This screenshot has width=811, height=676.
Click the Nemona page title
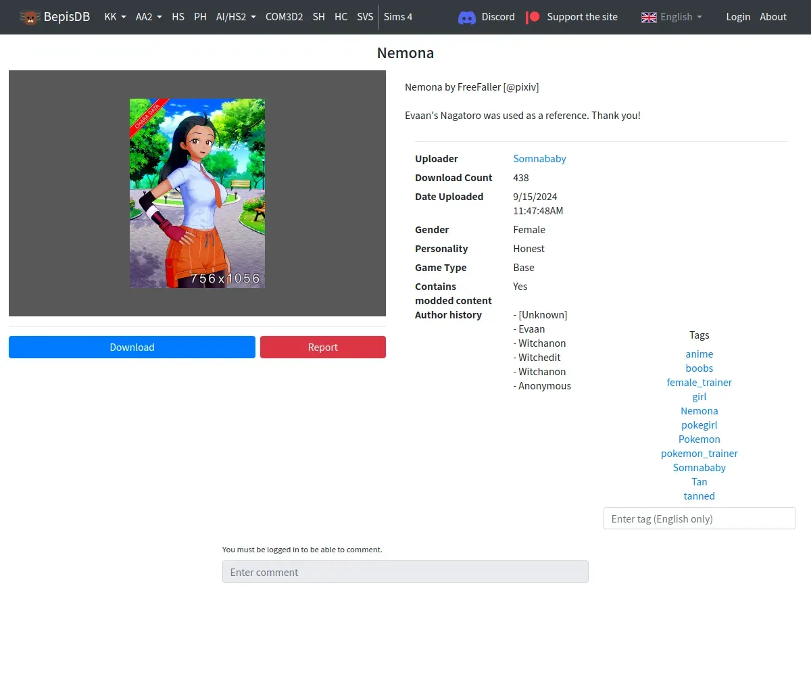[x=405, y=53]
